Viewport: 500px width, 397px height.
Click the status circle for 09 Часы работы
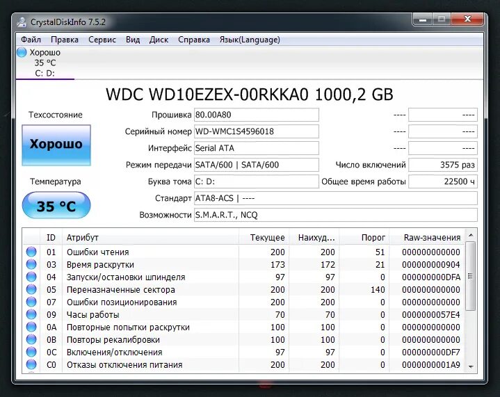pos(31,314)
